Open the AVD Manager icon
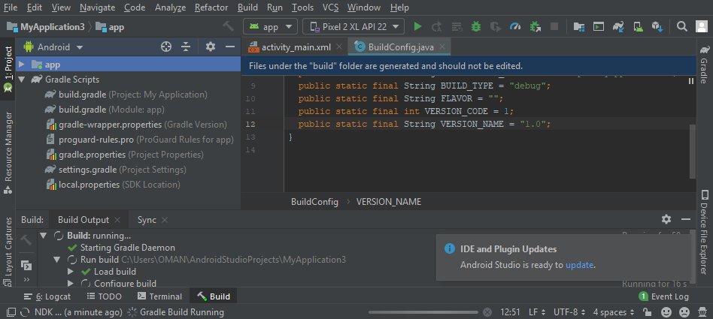This screenshot has width=713, height=319. [637, 27]
